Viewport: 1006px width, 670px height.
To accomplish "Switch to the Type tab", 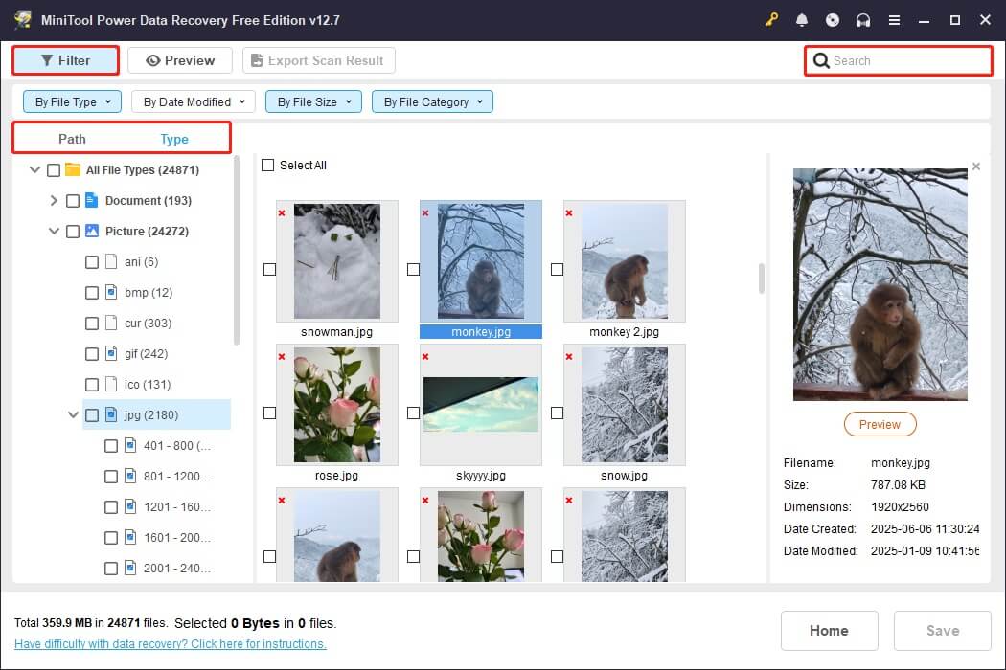I will coord(174,139).
